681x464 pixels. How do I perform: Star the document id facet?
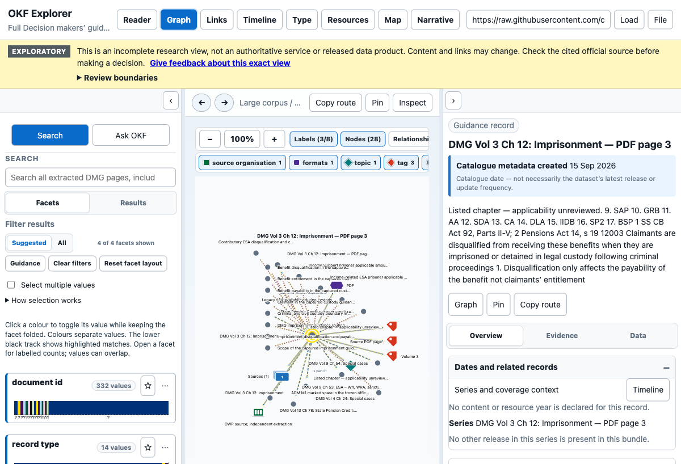148,386
